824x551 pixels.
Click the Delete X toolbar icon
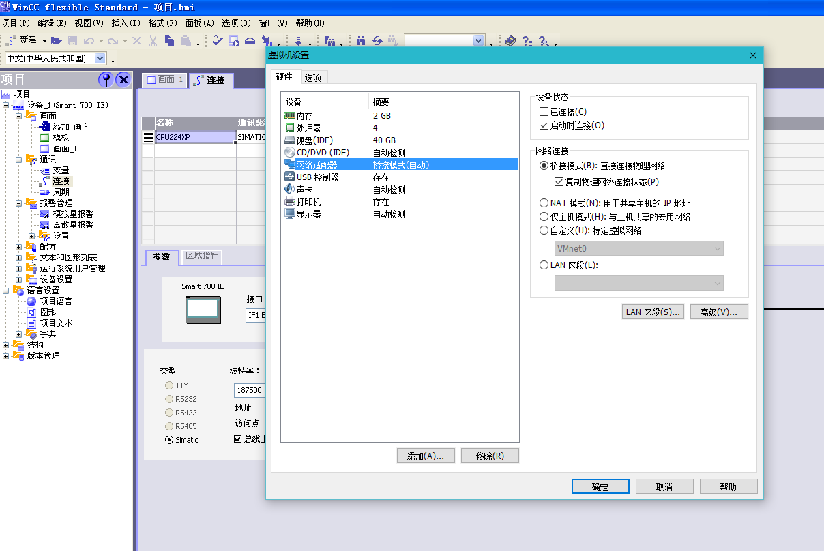pos(136,41)
